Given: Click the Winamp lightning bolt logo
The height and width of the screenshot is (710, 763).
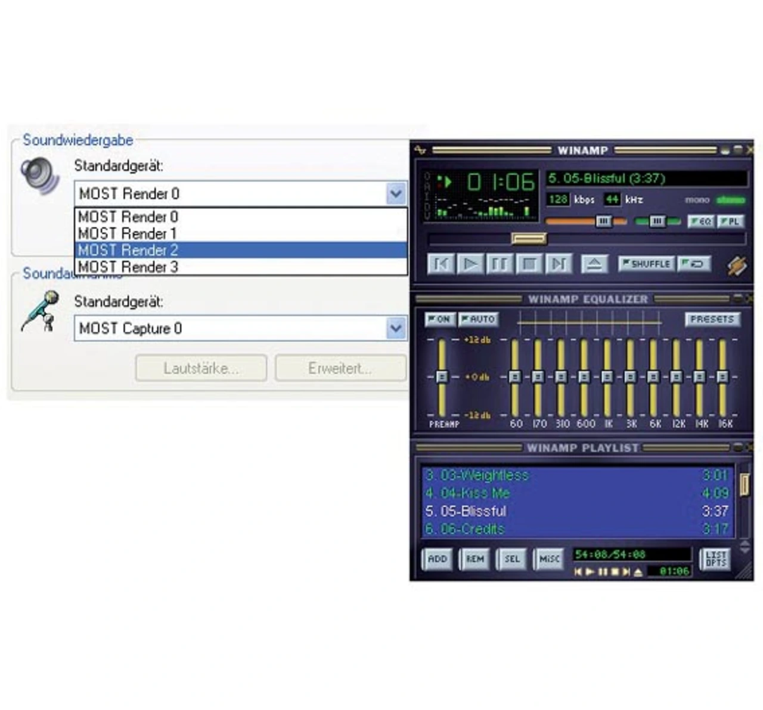Looking at the screenshot, I should click(737, 265).
